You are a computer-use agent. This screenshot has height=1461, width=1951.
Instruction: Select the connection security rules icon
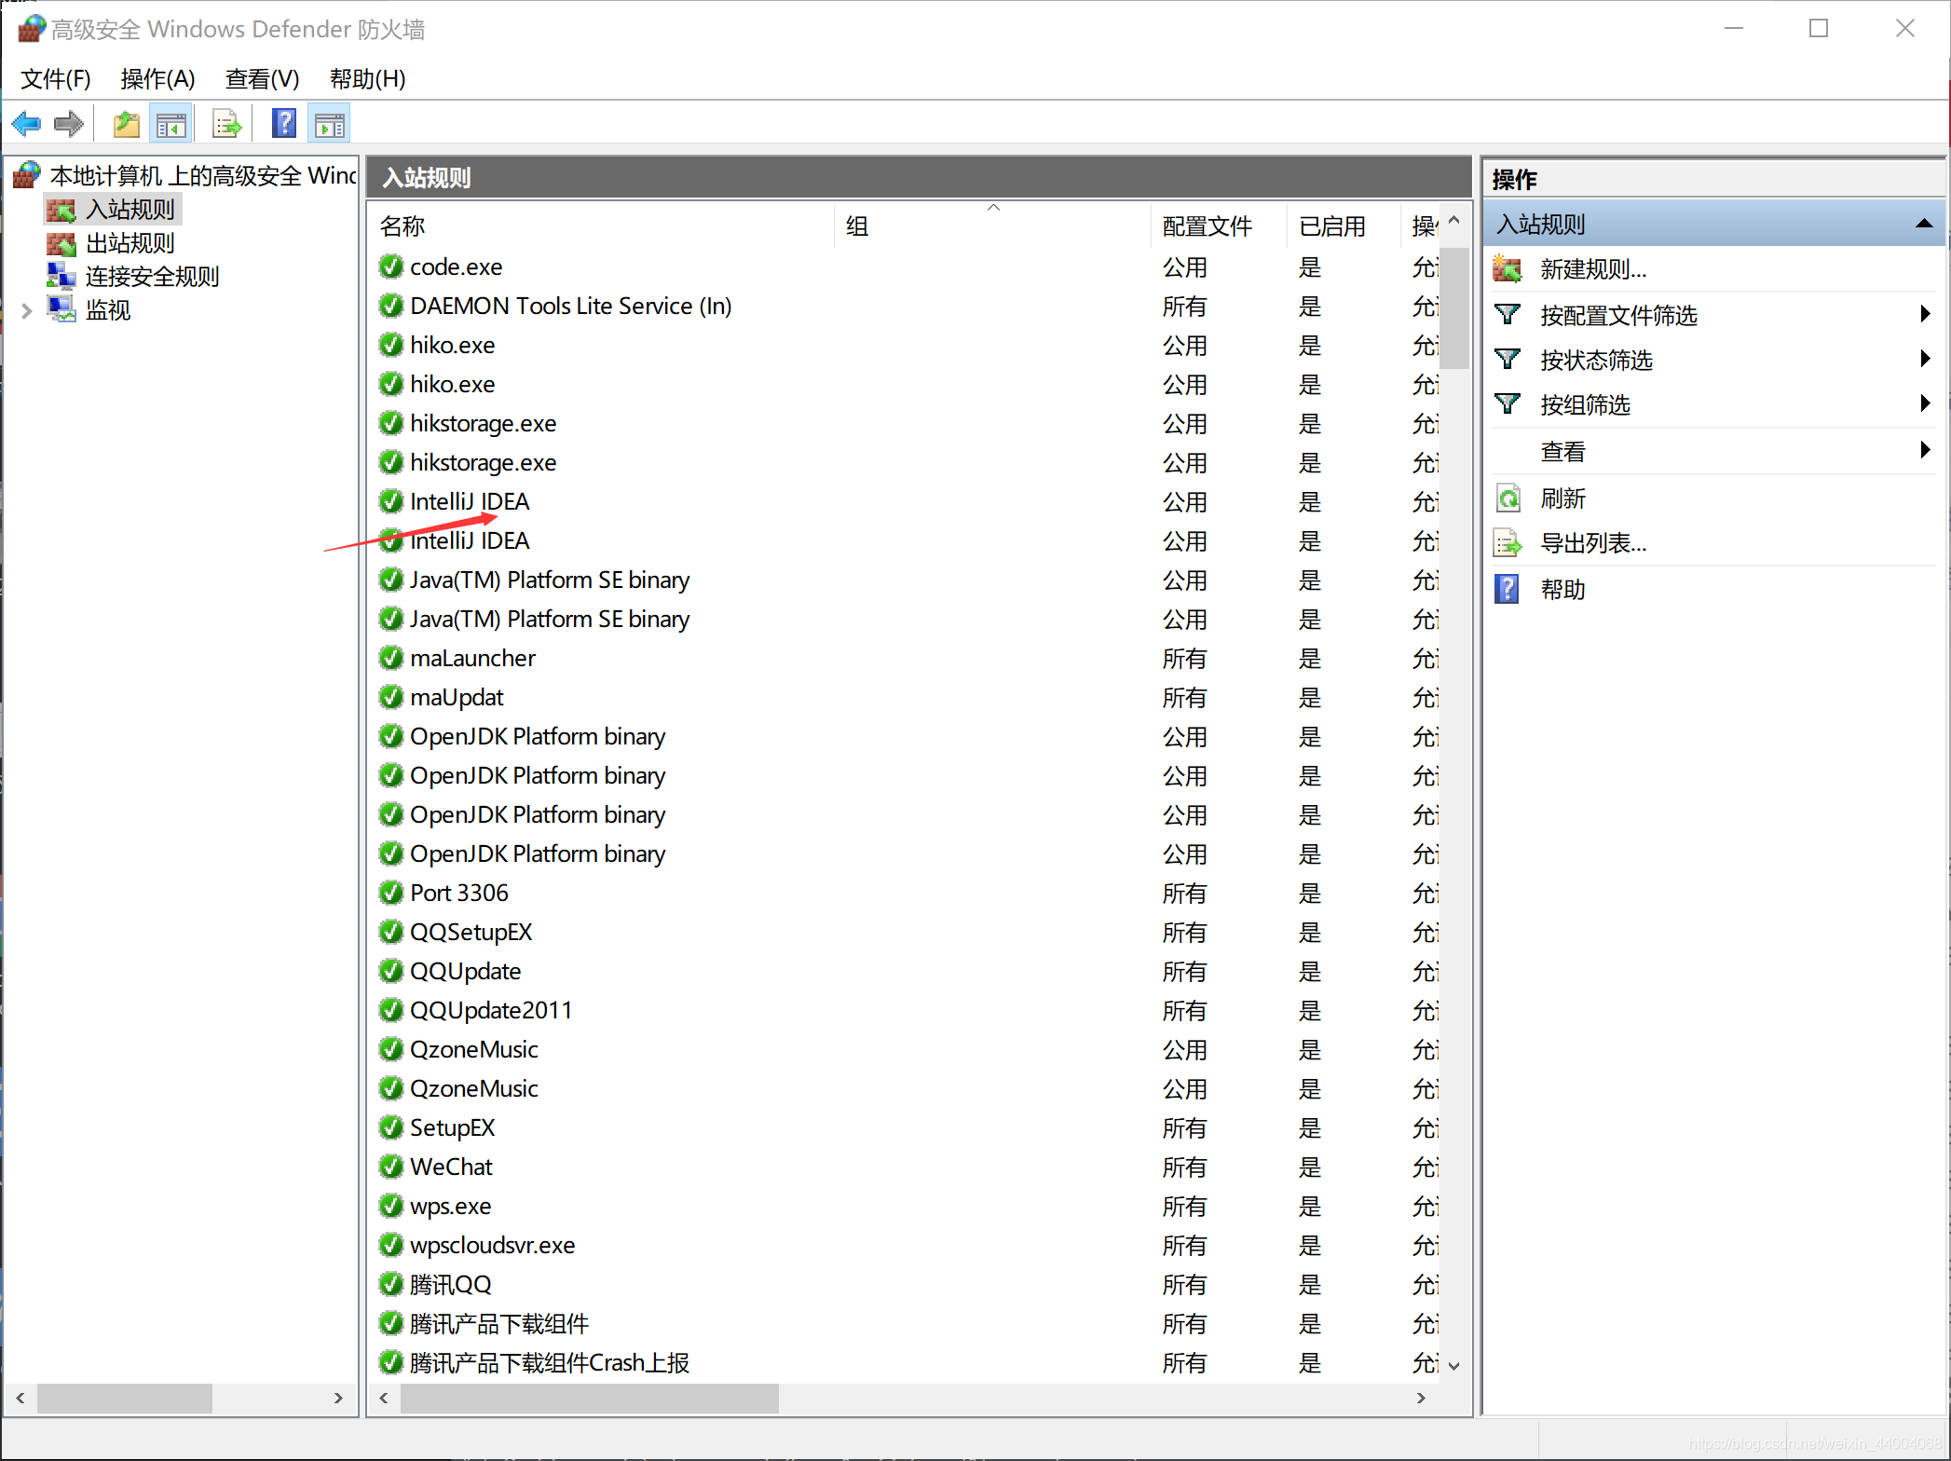pyautogui.click(x=61, y=277)
